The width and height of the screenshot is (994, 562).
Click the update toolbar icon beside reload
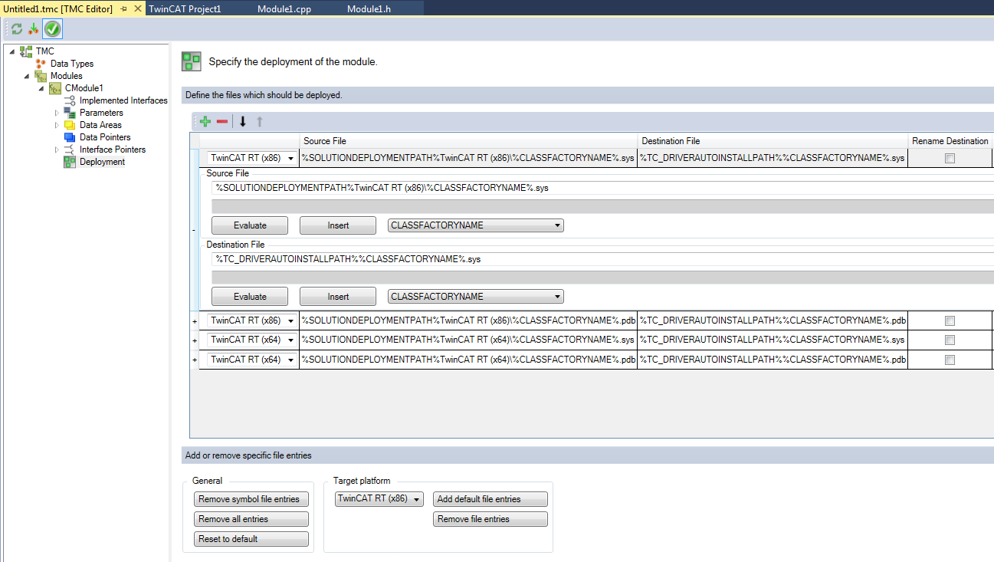(x=33, y=29)
